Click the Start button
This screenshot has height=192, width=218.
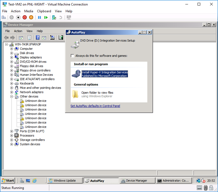click(x=8, y=181)
